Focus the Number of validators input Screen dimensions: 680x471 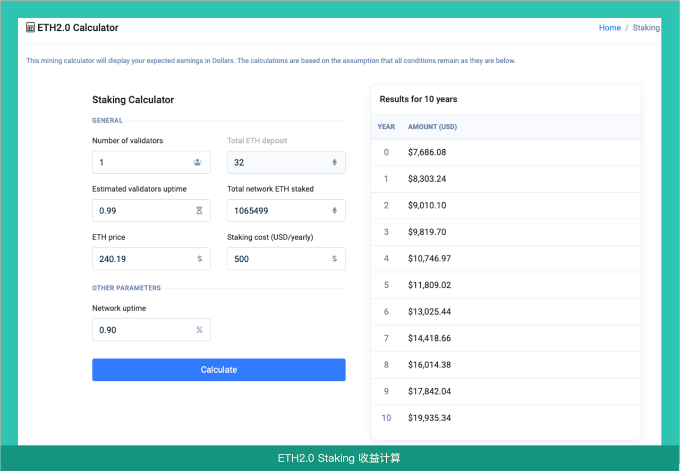pyautogui.click(x=151, y=162)
